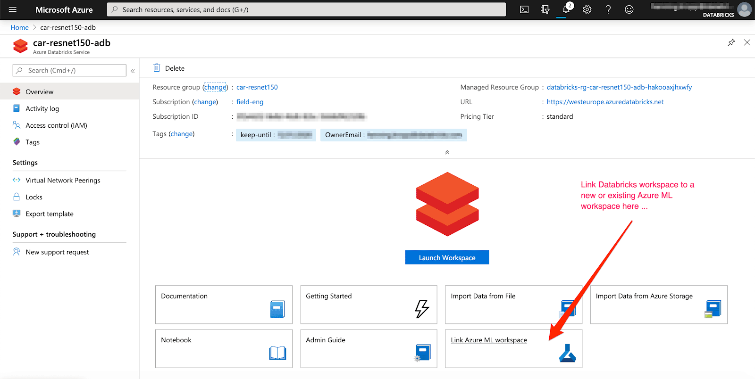The image size is (755, 379).
Task: Collapse the left sidebar menu
Action: pos(133,71)
